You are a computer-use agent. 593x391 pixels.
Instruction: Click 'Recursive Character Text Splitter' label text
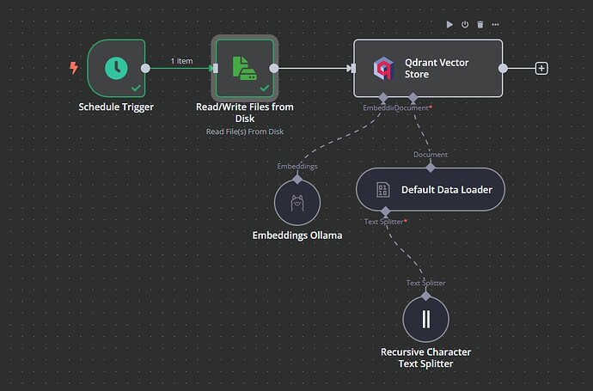(x=425, y=357)
